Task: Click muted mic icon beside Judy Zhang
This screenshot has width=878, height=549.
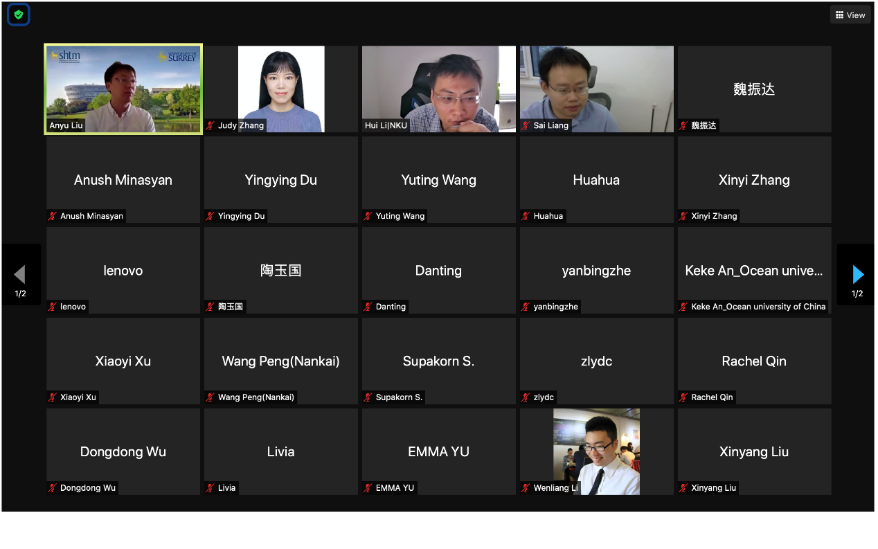Action: [210, 126]
